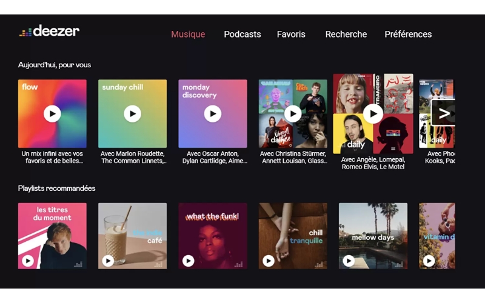This screenshot has height=303, width=485.
Task: Open the sunday chill cover
Action: [x=132, y=114]
